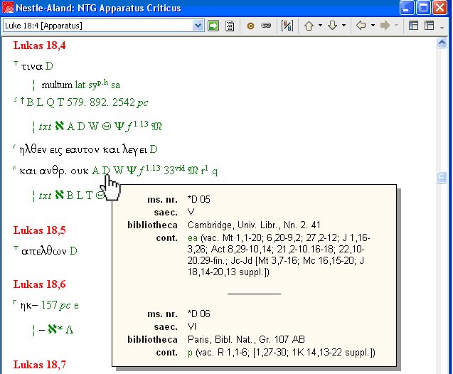Image resolution: width=453 pixels, height=374 pixels.
Task: Navigate back with the left arrow icon
Action: (361, 26)
